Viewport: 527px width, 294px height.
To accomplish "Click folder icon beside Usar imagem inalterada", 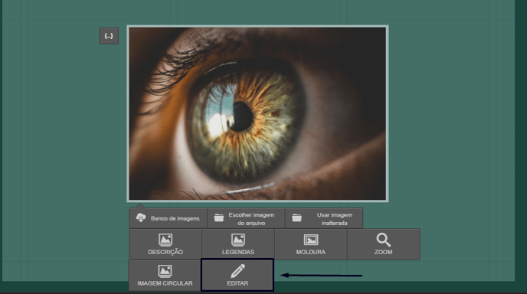I will click(296, 218).
